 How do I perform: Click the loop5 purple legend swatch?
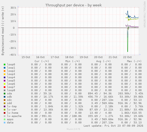click(5, 81)
